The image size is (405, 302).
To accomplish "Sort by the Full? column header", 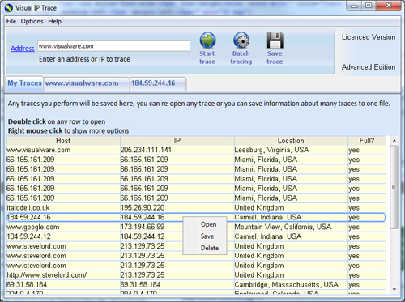I will (367, 141).
